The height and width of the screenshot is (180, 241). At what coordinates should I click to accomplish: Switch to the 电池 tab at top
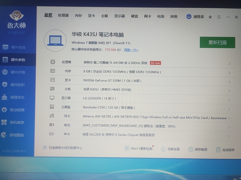(161, 16)
